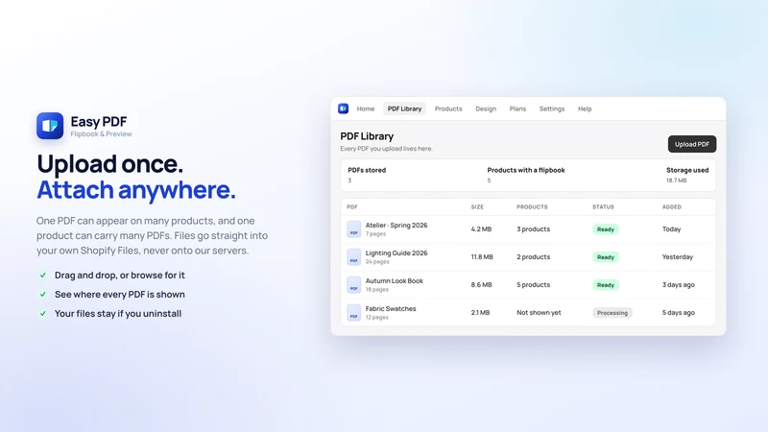Image resolution: width=768 pixels, height=432 pixels.
Task: Click the "Products with a flipbook" stat label
Action: click(526, 171)
